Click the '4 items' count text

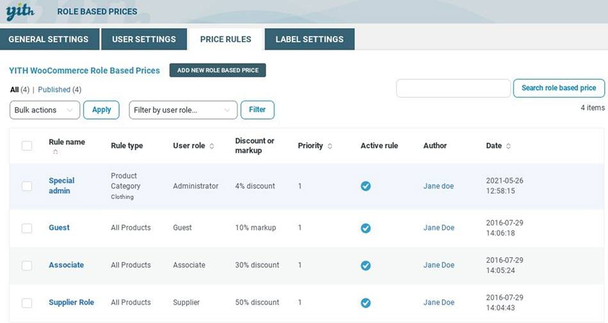(x=593, y=107)
